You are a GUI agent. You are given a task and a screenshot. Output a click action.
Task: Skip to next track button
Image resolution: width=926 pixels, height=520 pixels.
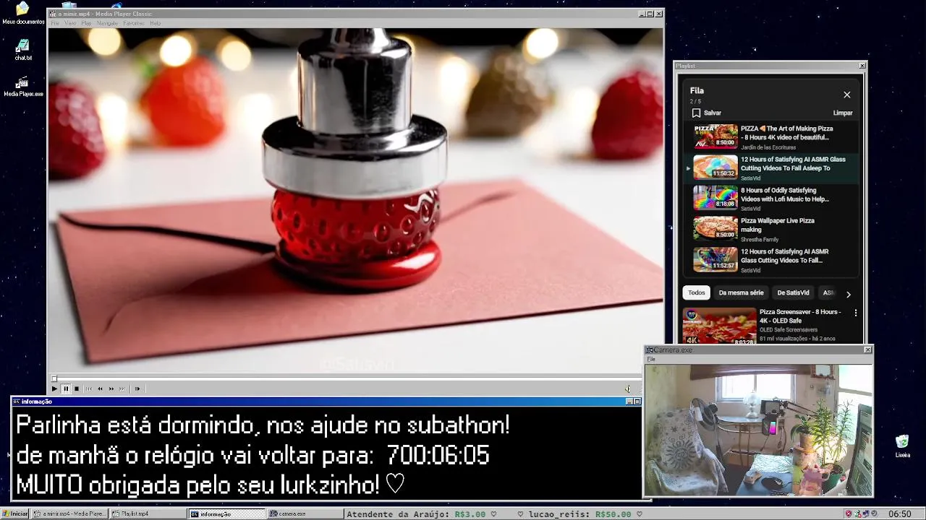122,389
